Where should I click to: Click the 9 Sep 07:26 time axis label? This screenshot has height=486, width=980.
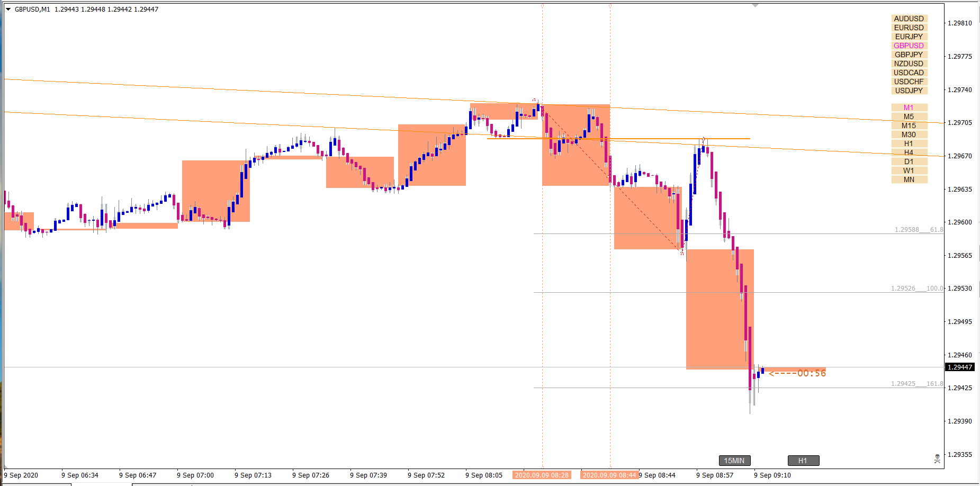pos(311,475)
